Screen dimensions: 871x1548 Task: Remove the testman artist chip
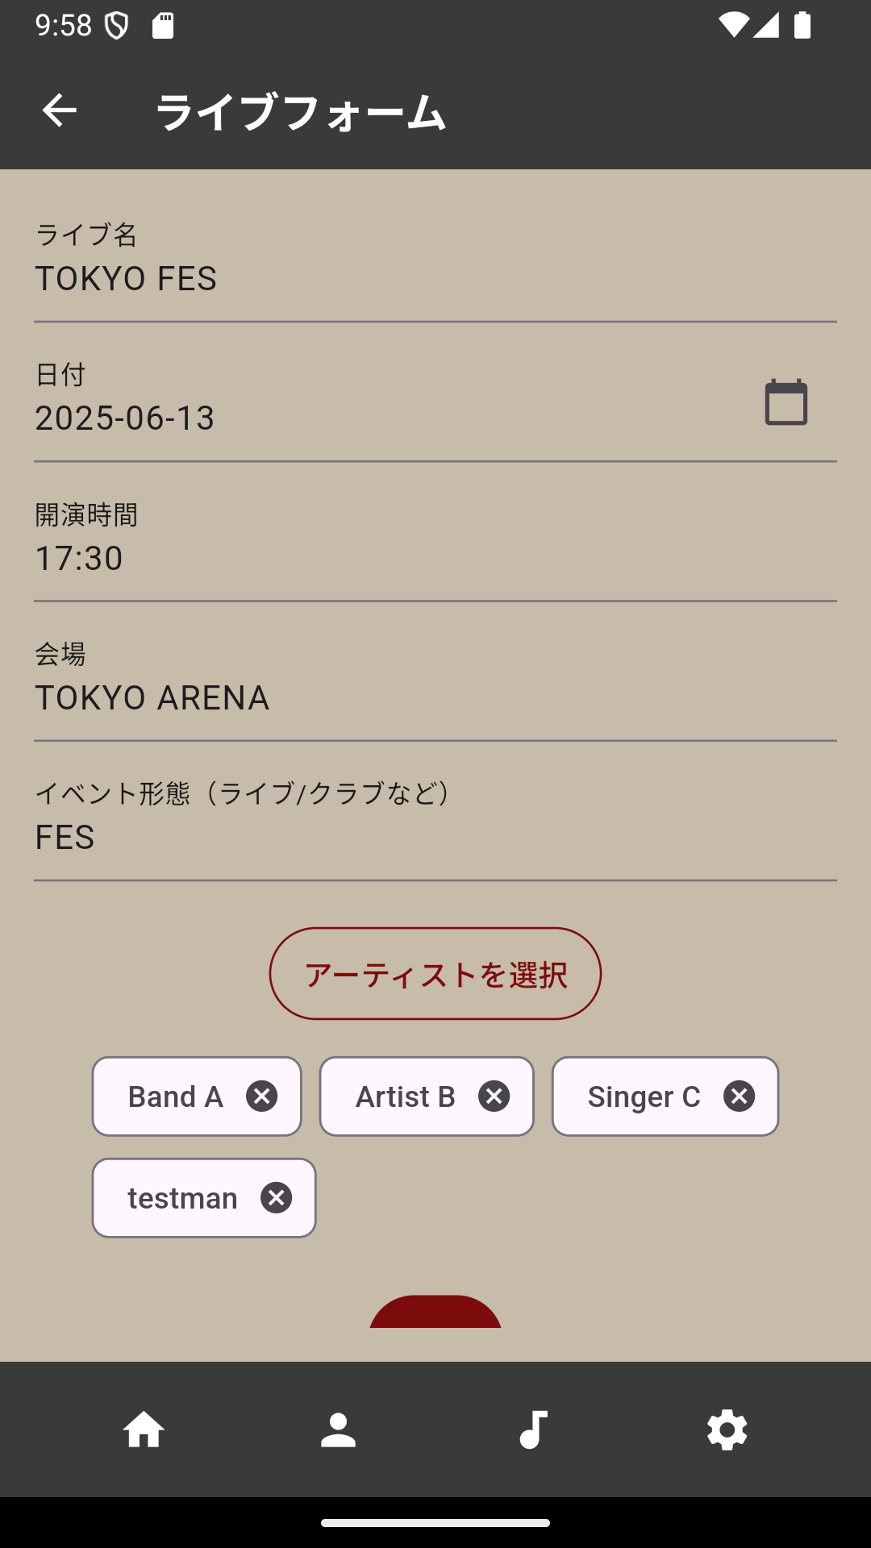276,1198
